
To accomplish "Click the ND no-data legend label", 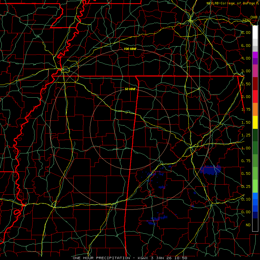I will [248, 225].
